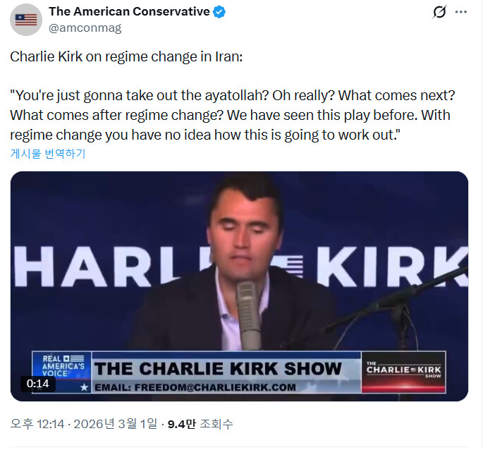
Task: Click the freedom@charliekirk.com email line
Action: point(195,387)
